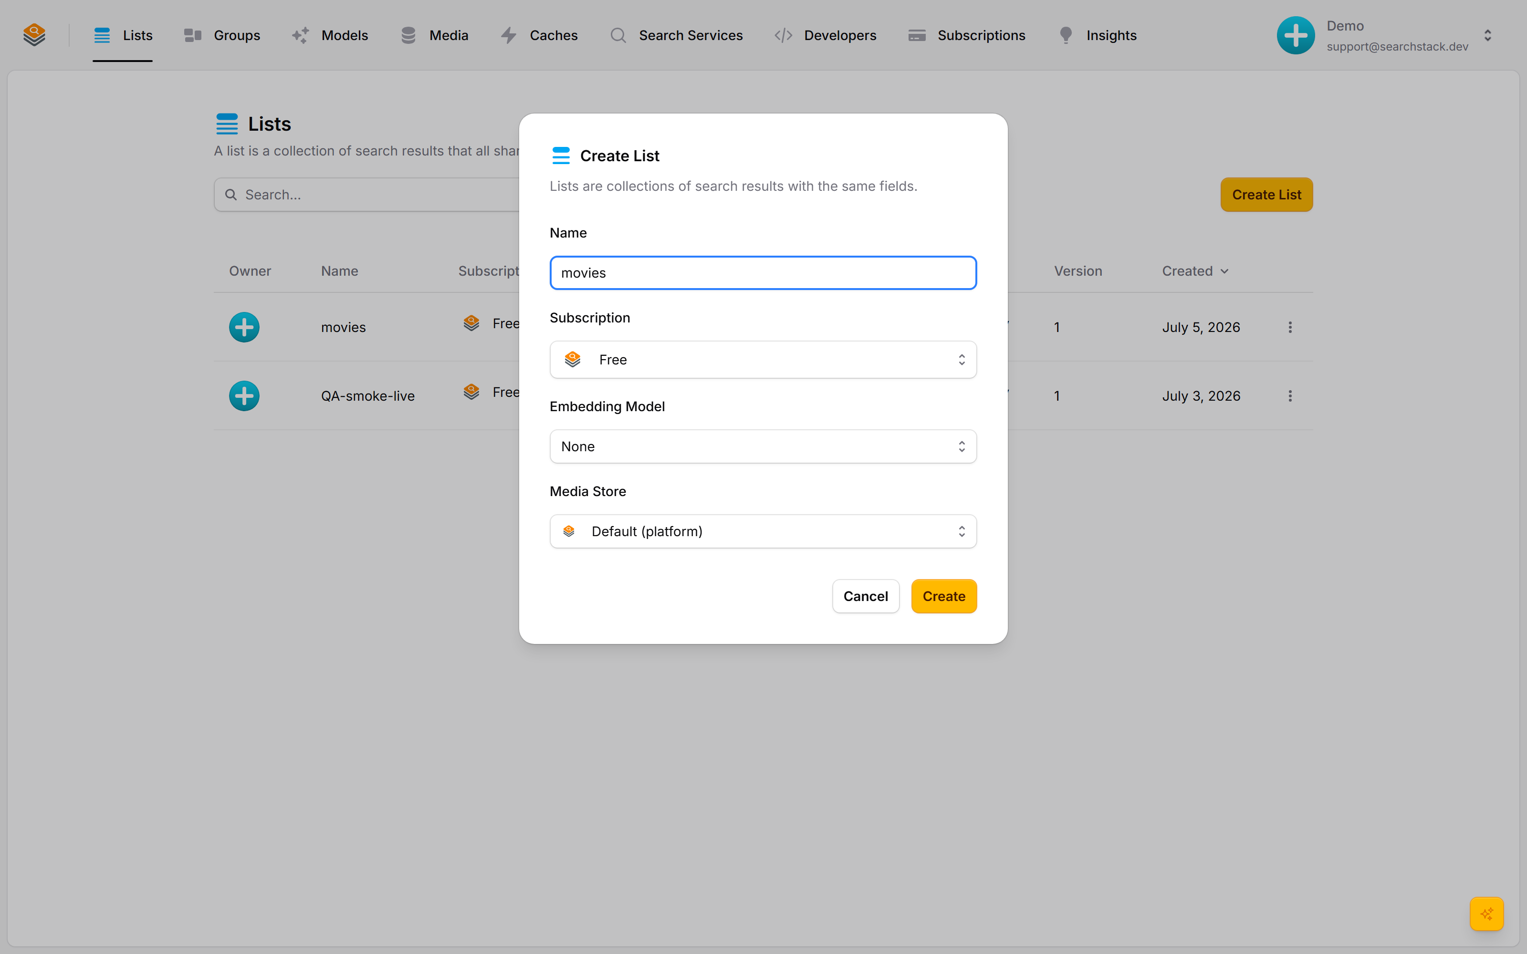
Task: Click the page-level Create List button
Action: tap(1266, 194)
